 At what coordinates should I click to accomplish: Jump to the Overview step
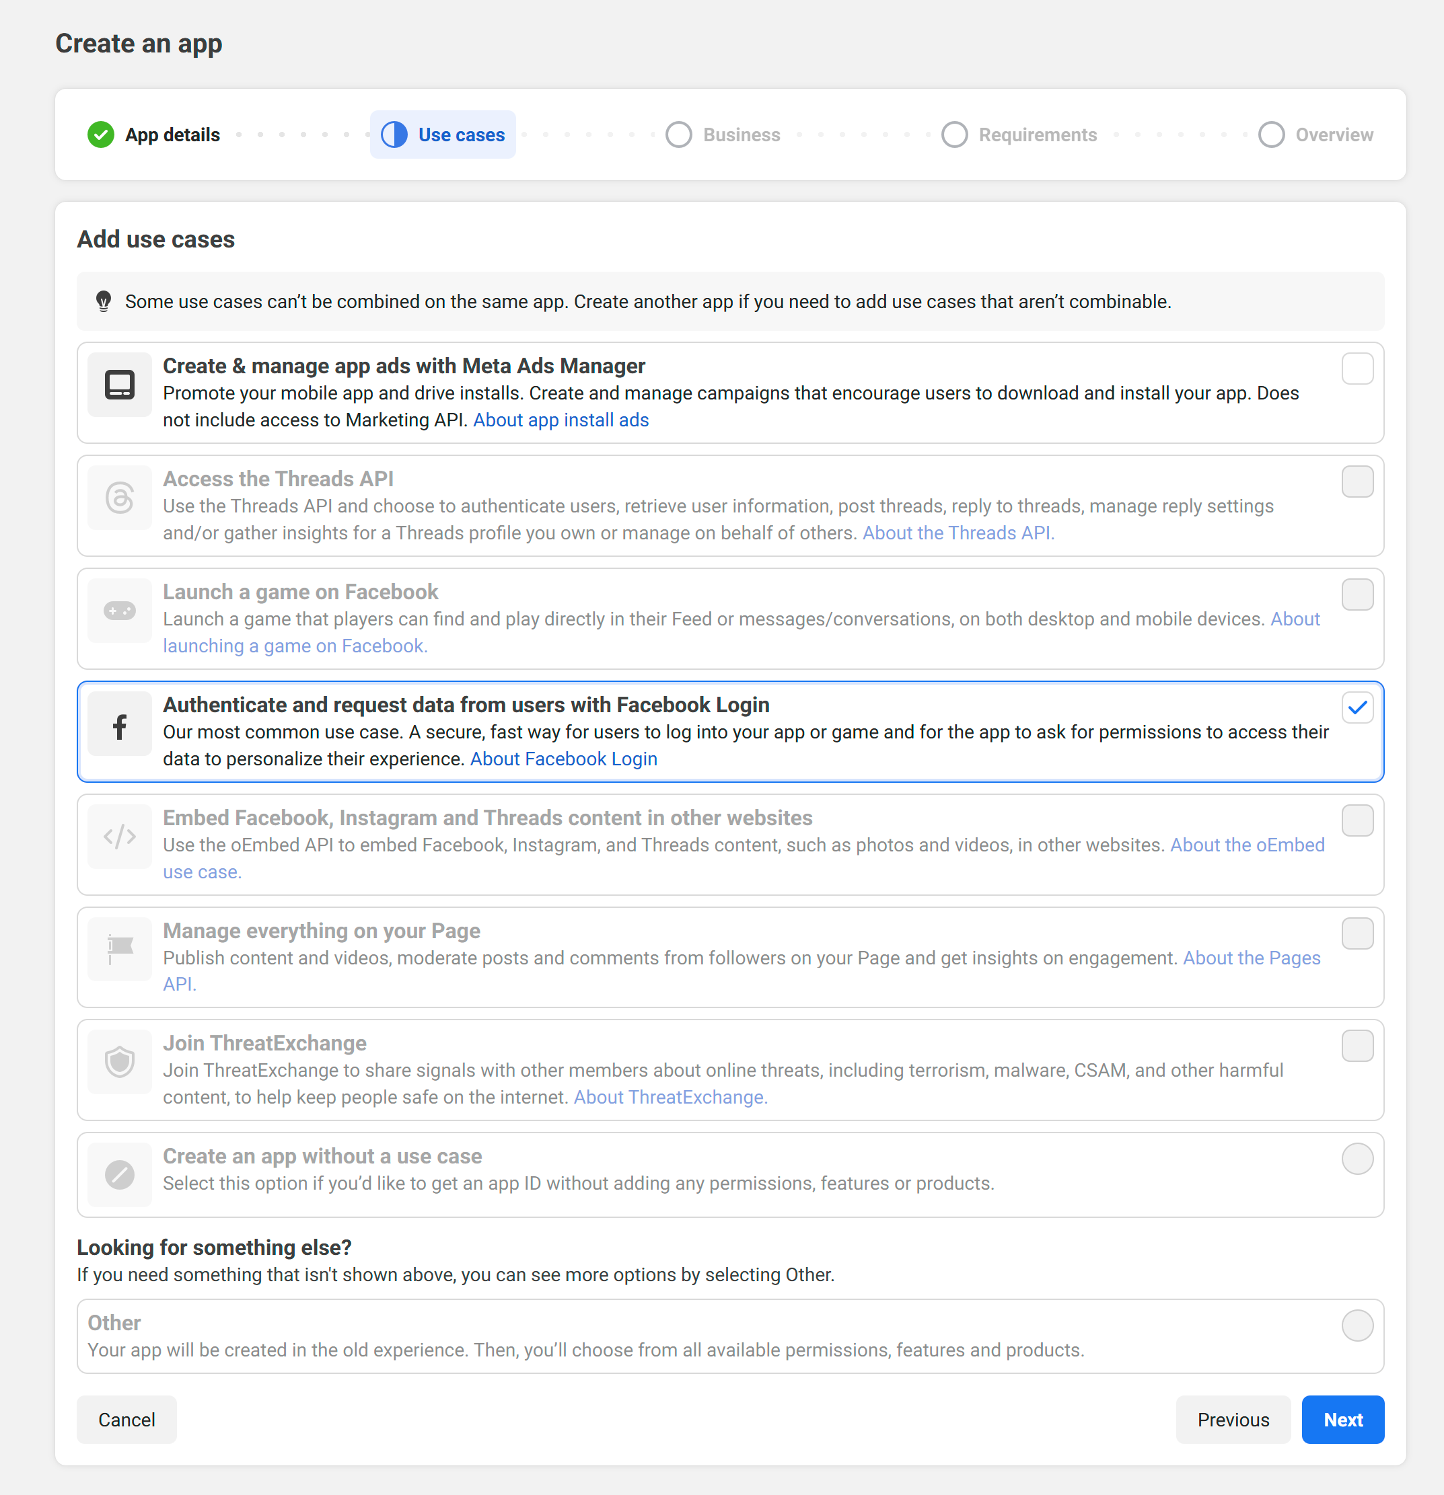(x=1315, y=135)
